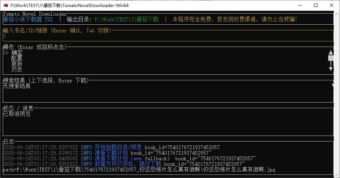Click the 状态 / 消息 panel title
Screen dimensions: 340x178
pos(18,108)
